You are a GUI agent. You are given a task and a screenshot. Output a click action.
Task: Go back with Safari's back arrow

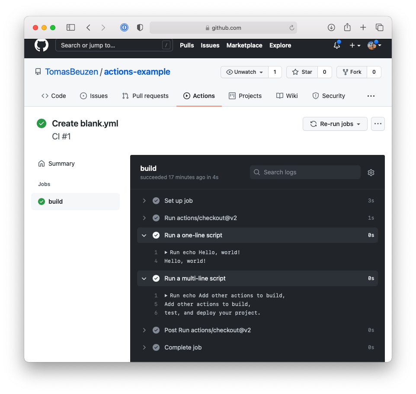click(x=88, y=28)
